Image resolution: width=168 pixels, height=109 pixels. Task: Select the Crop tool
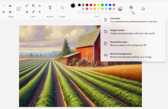click(x=3, y=6)
